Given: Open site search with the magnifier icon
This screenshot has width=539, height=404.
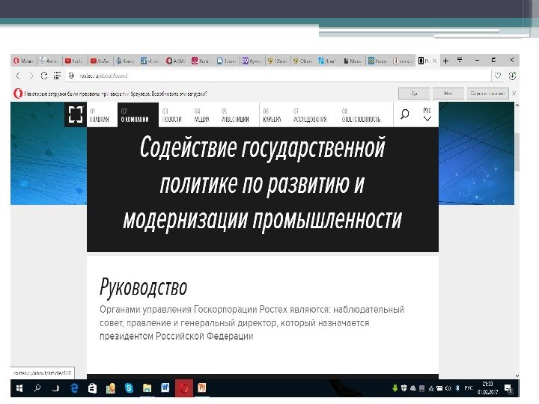Looking at the screenshot, I should pos(405,114).
